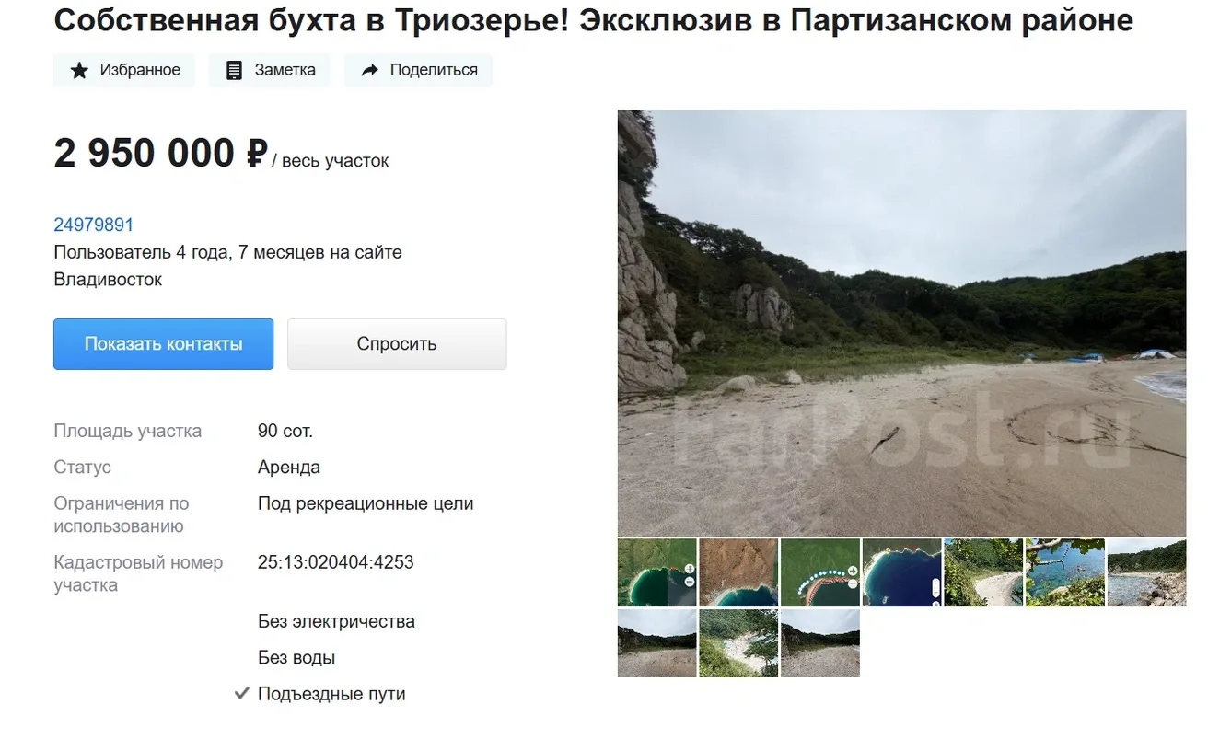The width and height of the screenshot is (1208, 739).
Task: Click the 'Без воды' entry
Action: [x=296, y=658]
